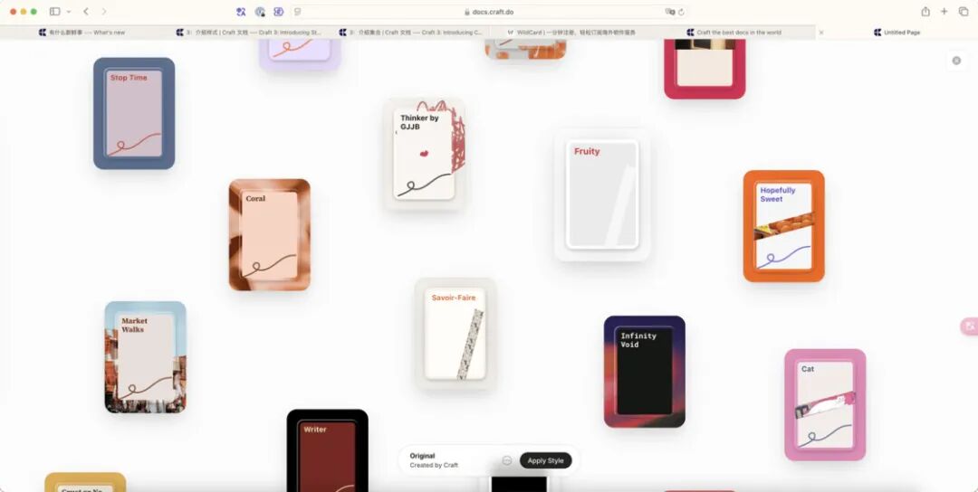Focus the docs.craft.do address field
The image size is (978, 492).
490,12
